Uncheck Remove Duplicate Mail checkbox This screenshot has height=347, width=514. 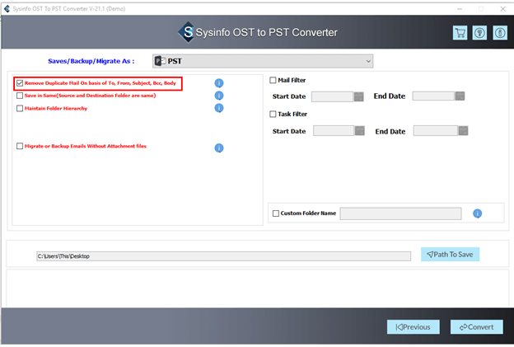pyautogui.click(x=20, y=83)
